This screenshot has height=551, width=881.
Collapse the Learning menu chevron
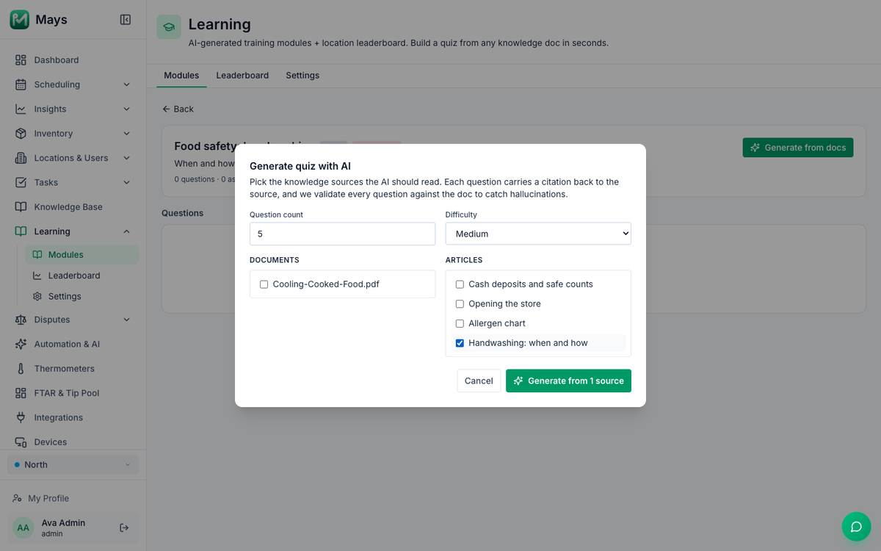(126, 231)
